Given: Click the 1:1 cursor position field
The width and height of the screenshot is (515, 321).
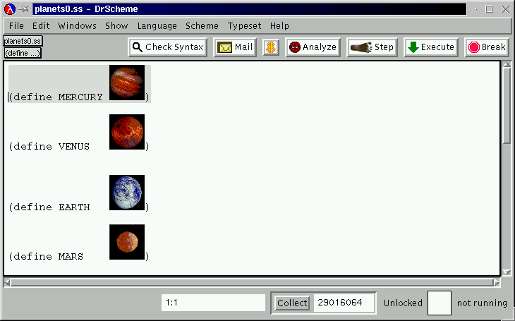Looking at the screenshot, I should coord(213,303).
